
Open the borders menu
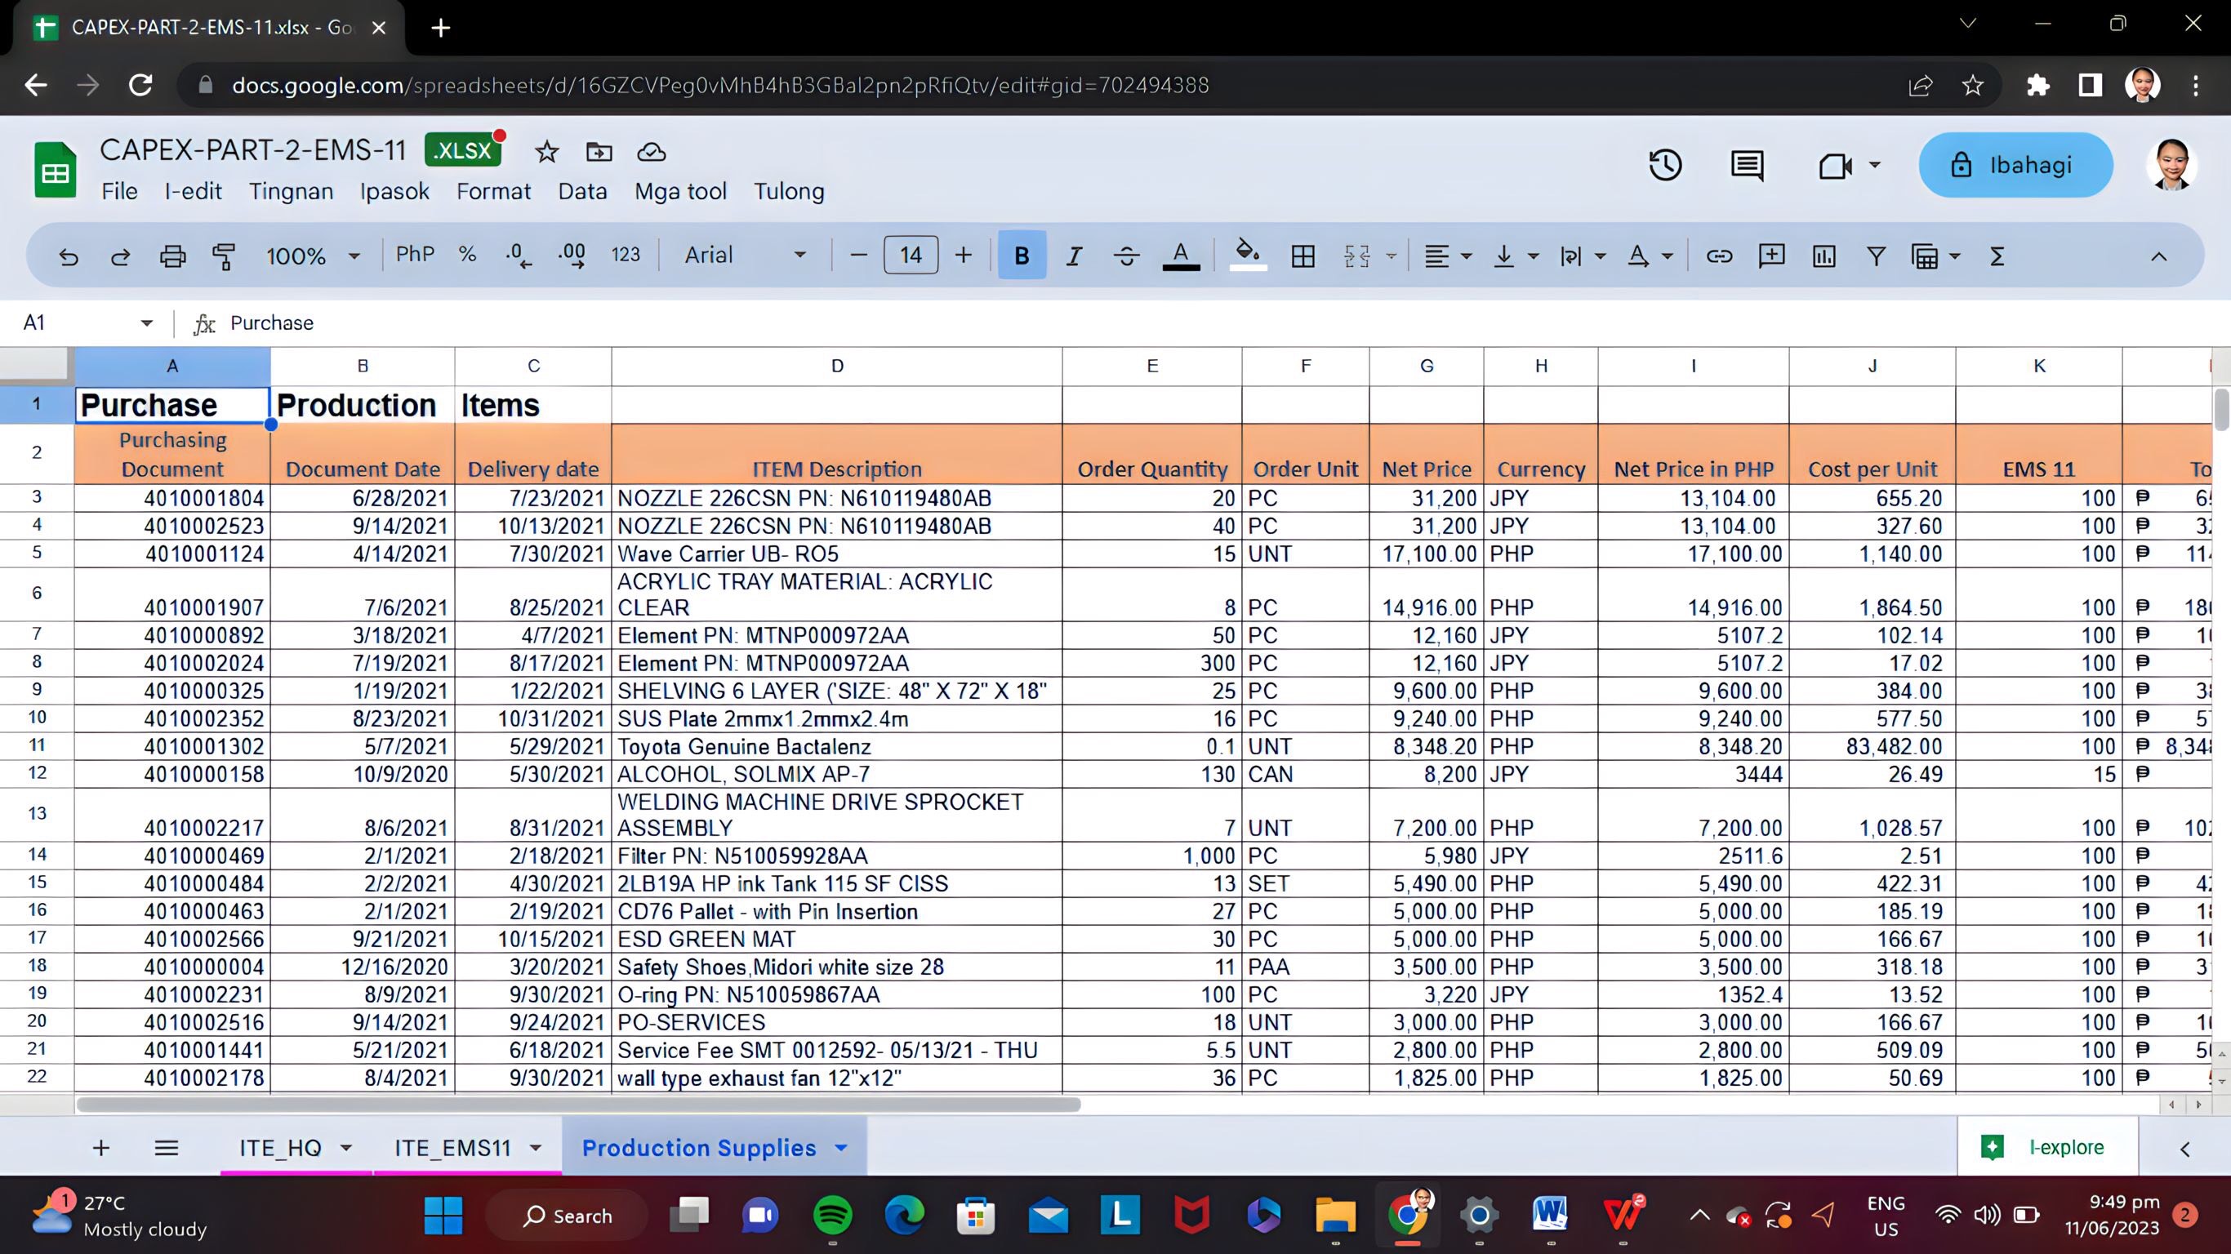1303,256
